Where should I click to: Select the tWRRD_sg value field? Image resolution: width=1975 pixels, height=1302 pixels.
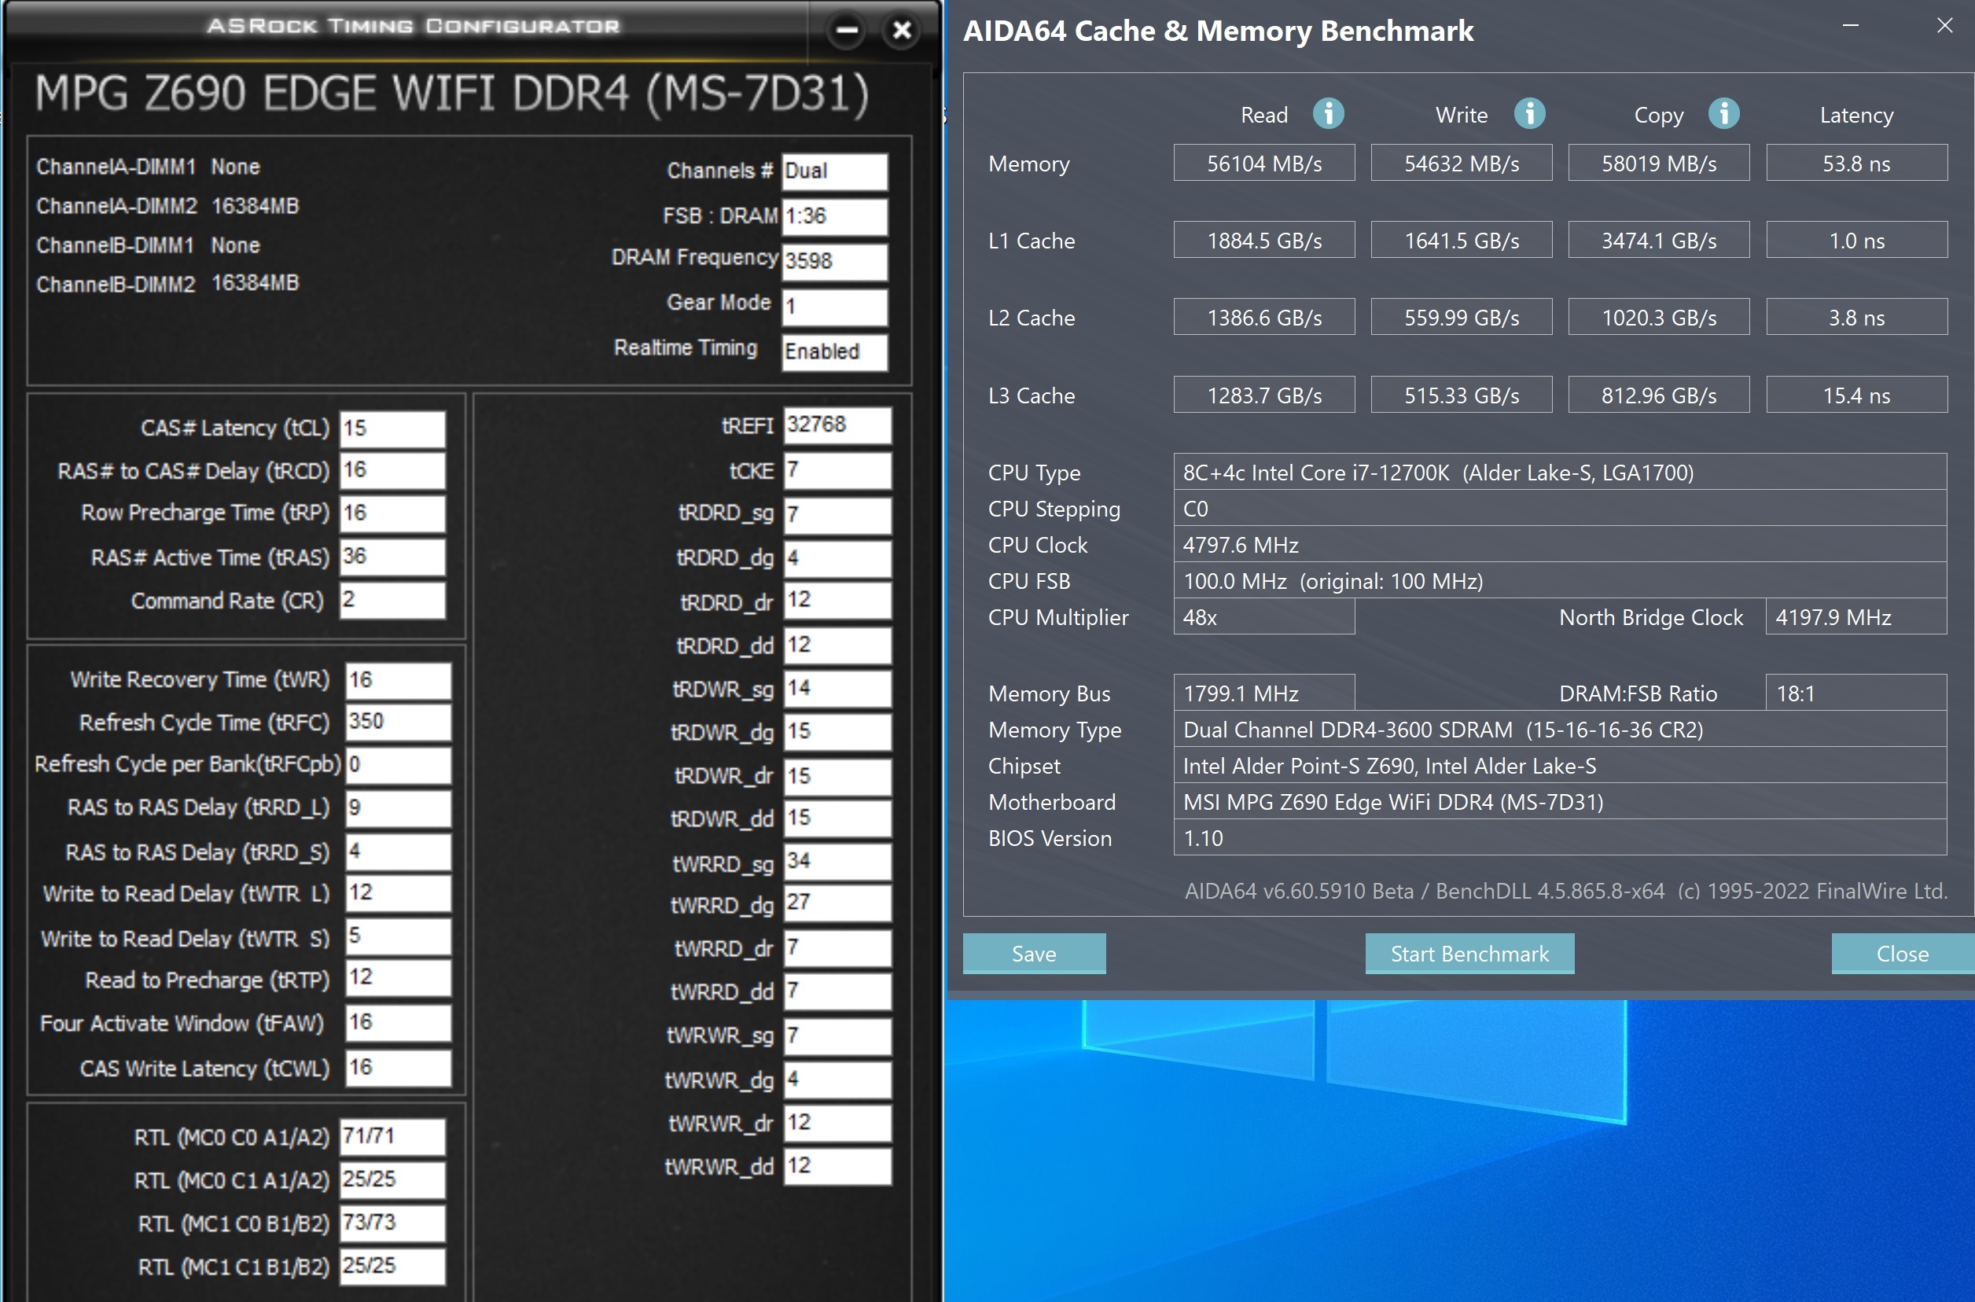[837, 861]
